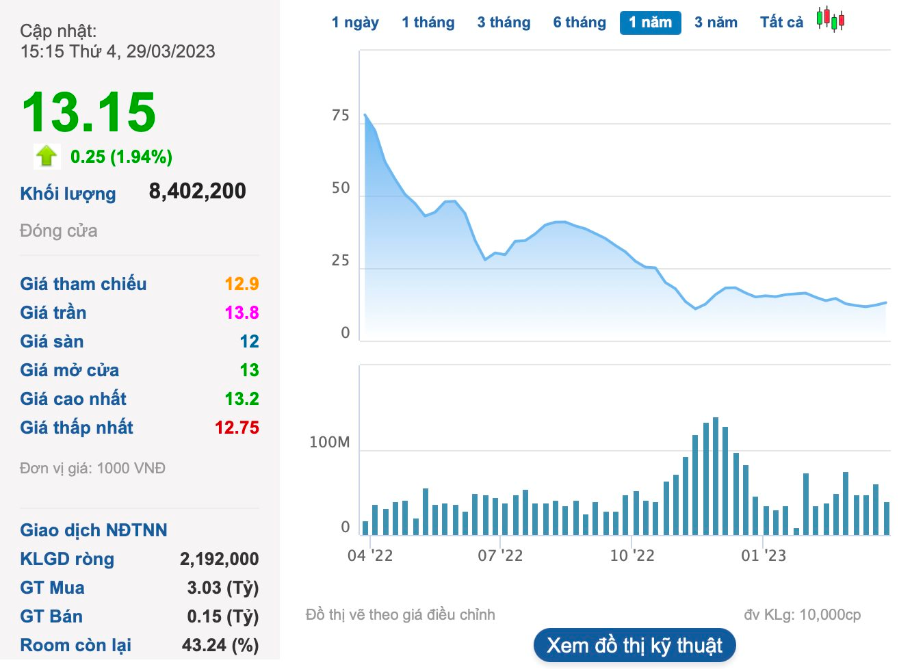Open the "3 tháng" chart view
899x669 pixels.
[x=504, y=22]
